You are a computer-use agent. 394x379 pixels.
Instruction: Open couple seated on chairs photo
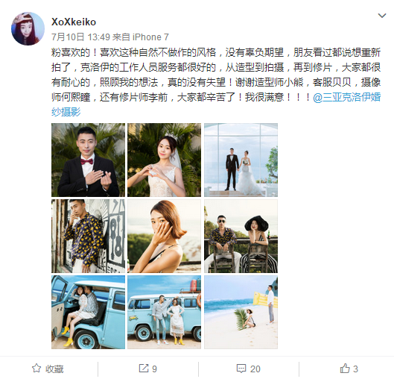(241, 236)
